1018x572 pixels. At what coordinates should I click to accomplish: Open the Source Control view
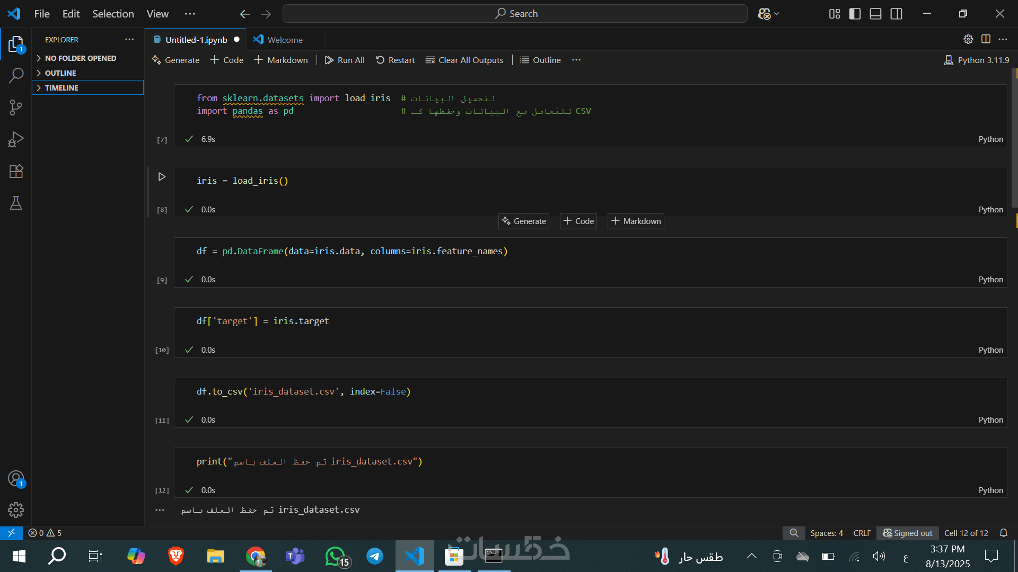[x=16, y=108]
